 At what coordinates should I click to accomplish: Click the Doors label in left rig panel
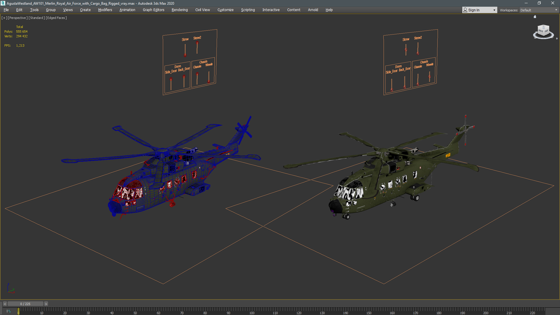pyautogui.click(x=178, y=66)
